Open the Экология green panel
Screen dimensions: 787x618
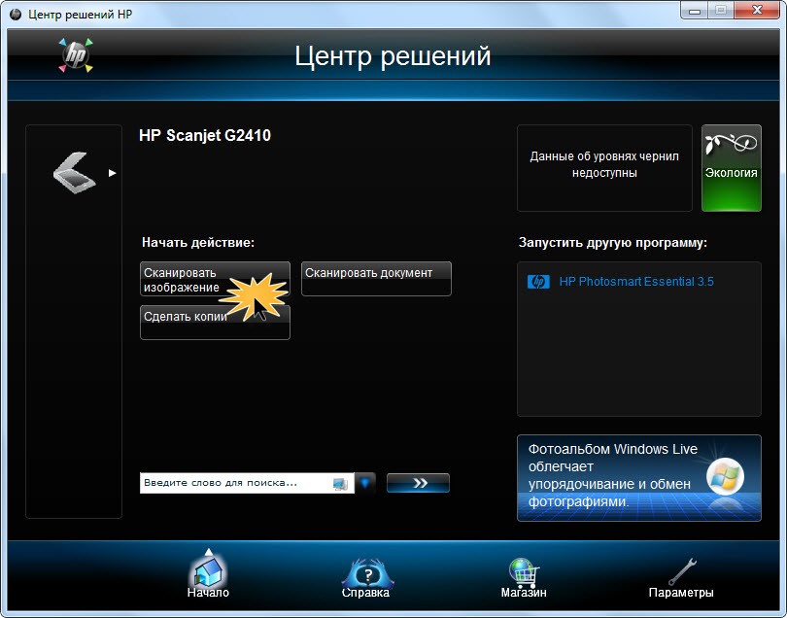pyautogui.click(x=731, y=168)
